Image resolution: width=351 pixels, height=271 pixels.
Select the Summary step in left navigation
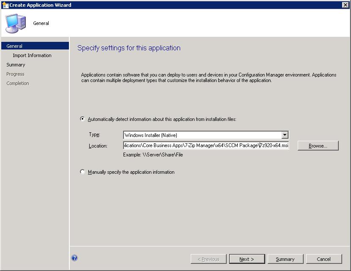(x=16, y=65)
